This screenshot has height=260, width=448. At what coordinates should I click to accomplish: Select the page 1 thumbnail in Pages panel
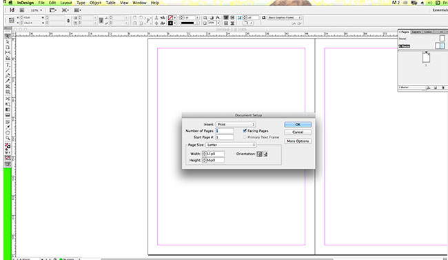click(426, 58)
